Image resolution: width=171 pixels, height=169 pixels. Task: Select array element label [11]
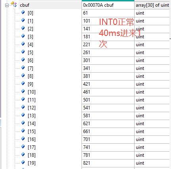(32, 100)
